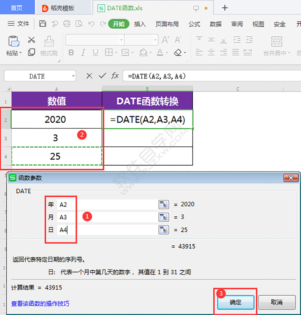
Task: Switch to the 数据 tab
Action: (216, 24)
